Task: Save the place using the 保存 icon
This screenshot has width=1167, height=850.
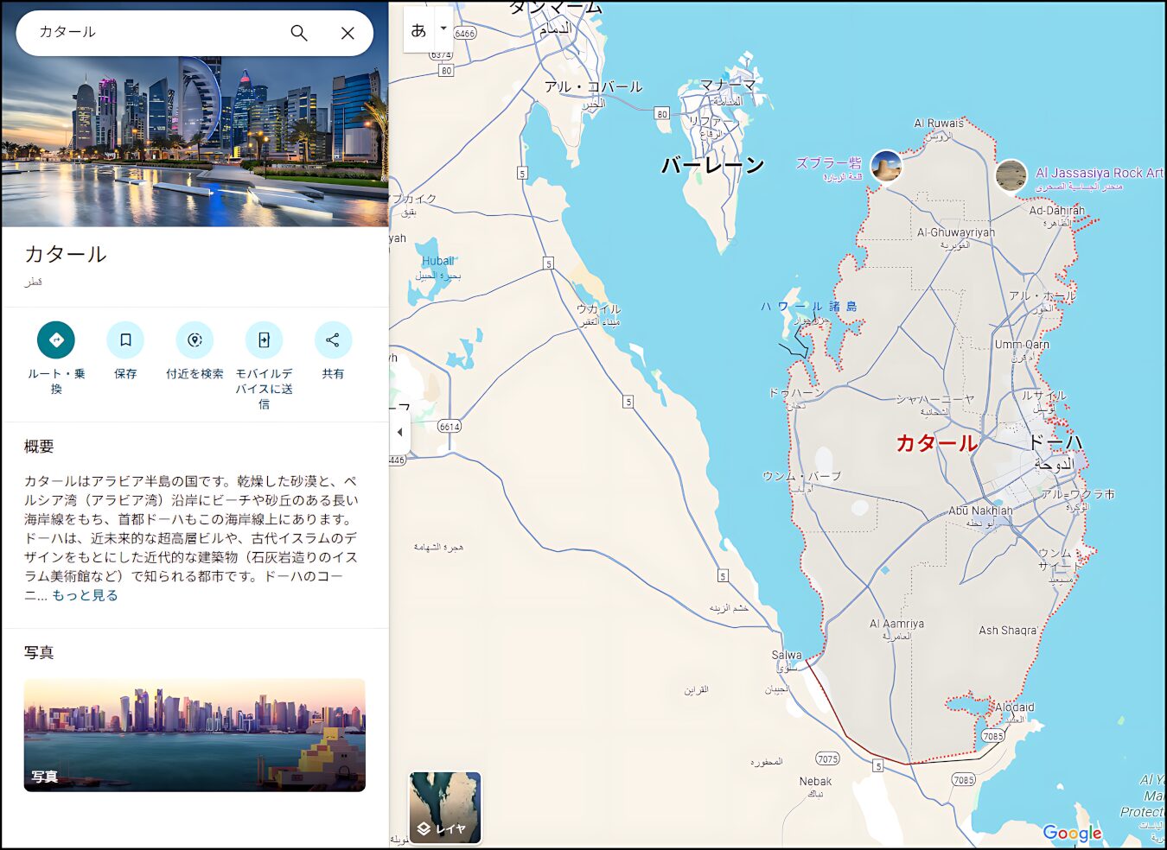Action: (x=125, y=339)
